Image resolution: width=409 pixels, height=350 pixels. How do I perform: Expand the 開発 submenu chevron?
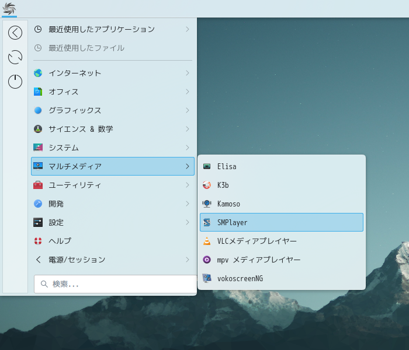tap(188, 204)
